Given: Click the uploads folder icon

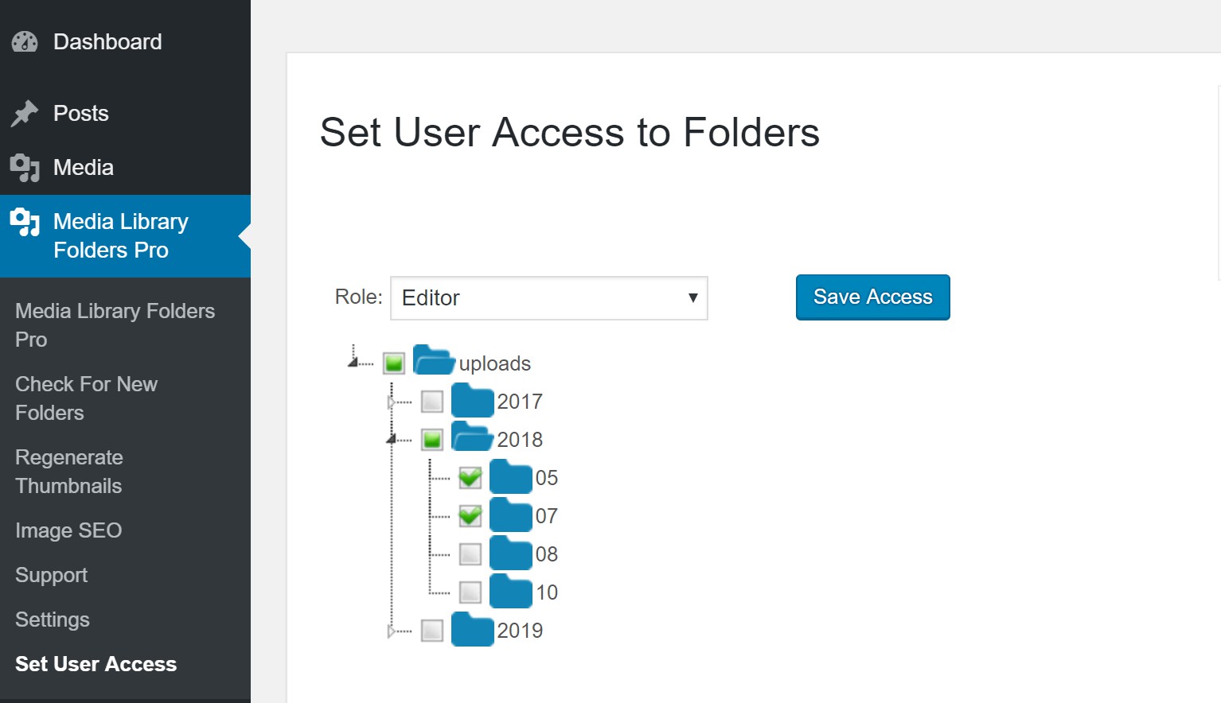Looking at the screenshot, I should (433, 359).
